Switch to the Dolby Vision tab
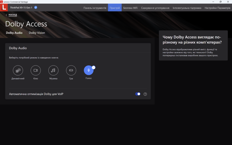This screenshot has height=145, width=232. coord(37,33)
